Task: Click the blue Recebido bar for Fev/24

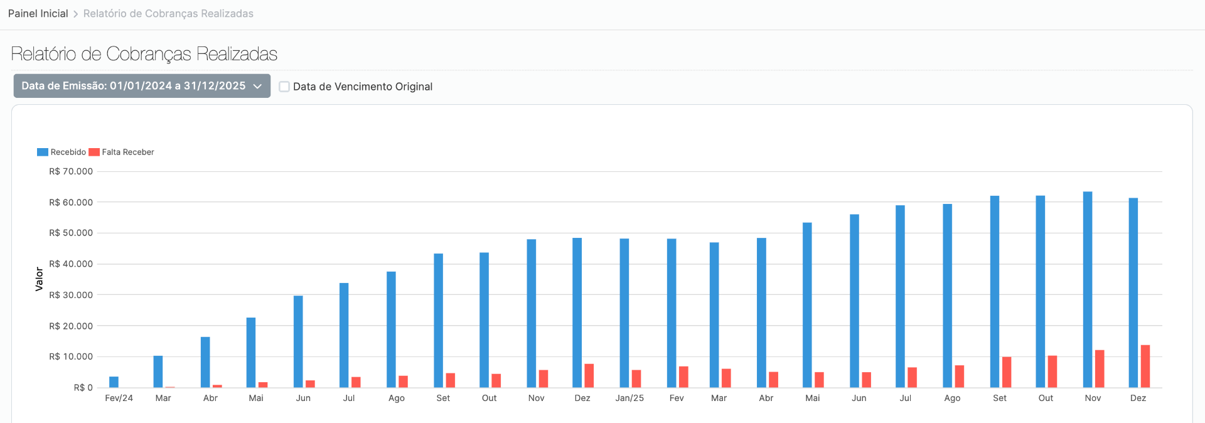Action: [x=114, y=382]
